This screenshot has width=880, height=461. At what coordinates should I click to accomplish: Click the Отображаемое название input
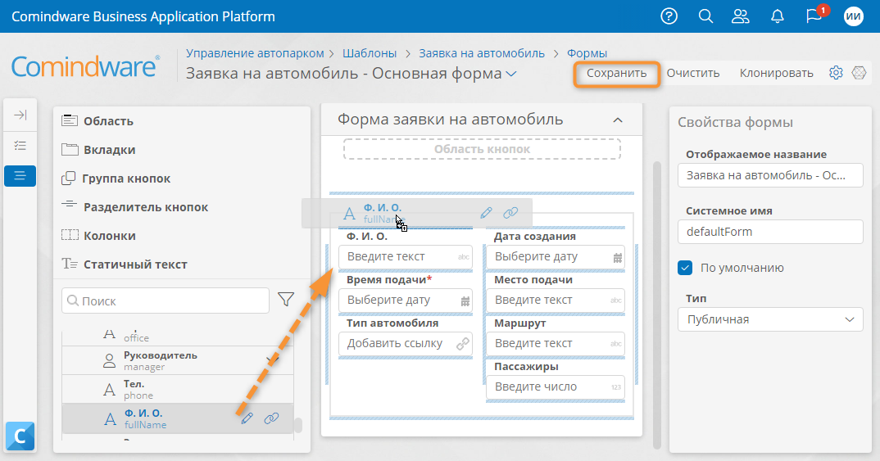(770, 175)
